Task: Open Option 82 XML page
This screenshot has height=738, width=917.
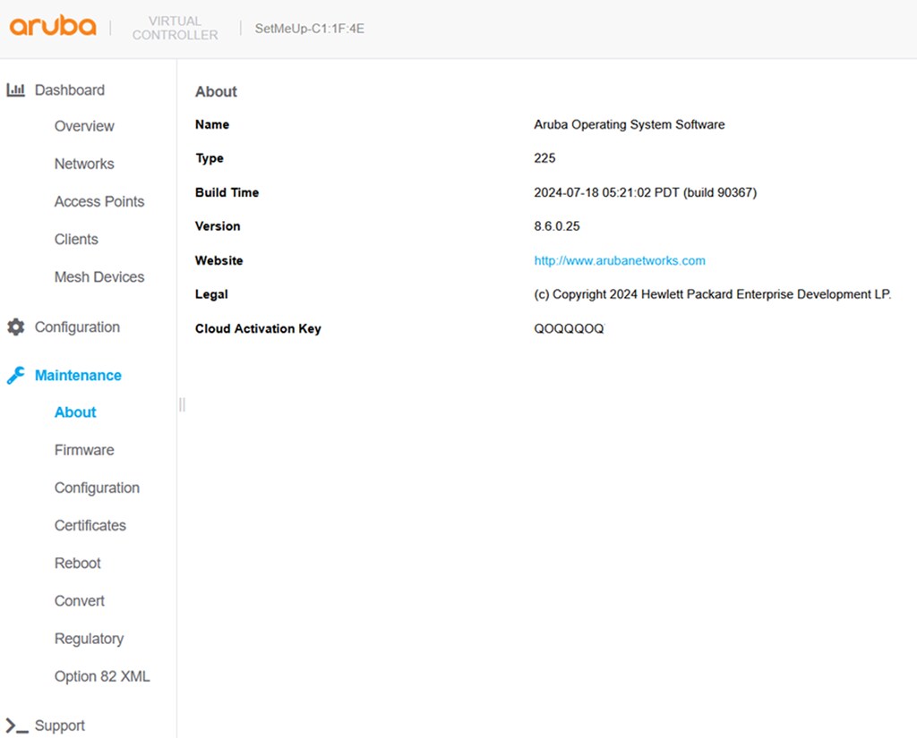Action: [102, 676]
